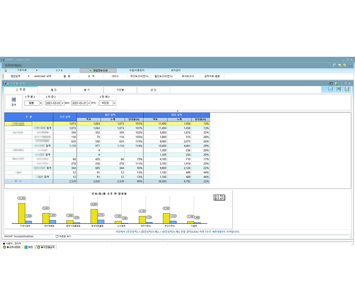
Task: Click the yellow 연 목표 legend swatch
Action: (215, 196)
